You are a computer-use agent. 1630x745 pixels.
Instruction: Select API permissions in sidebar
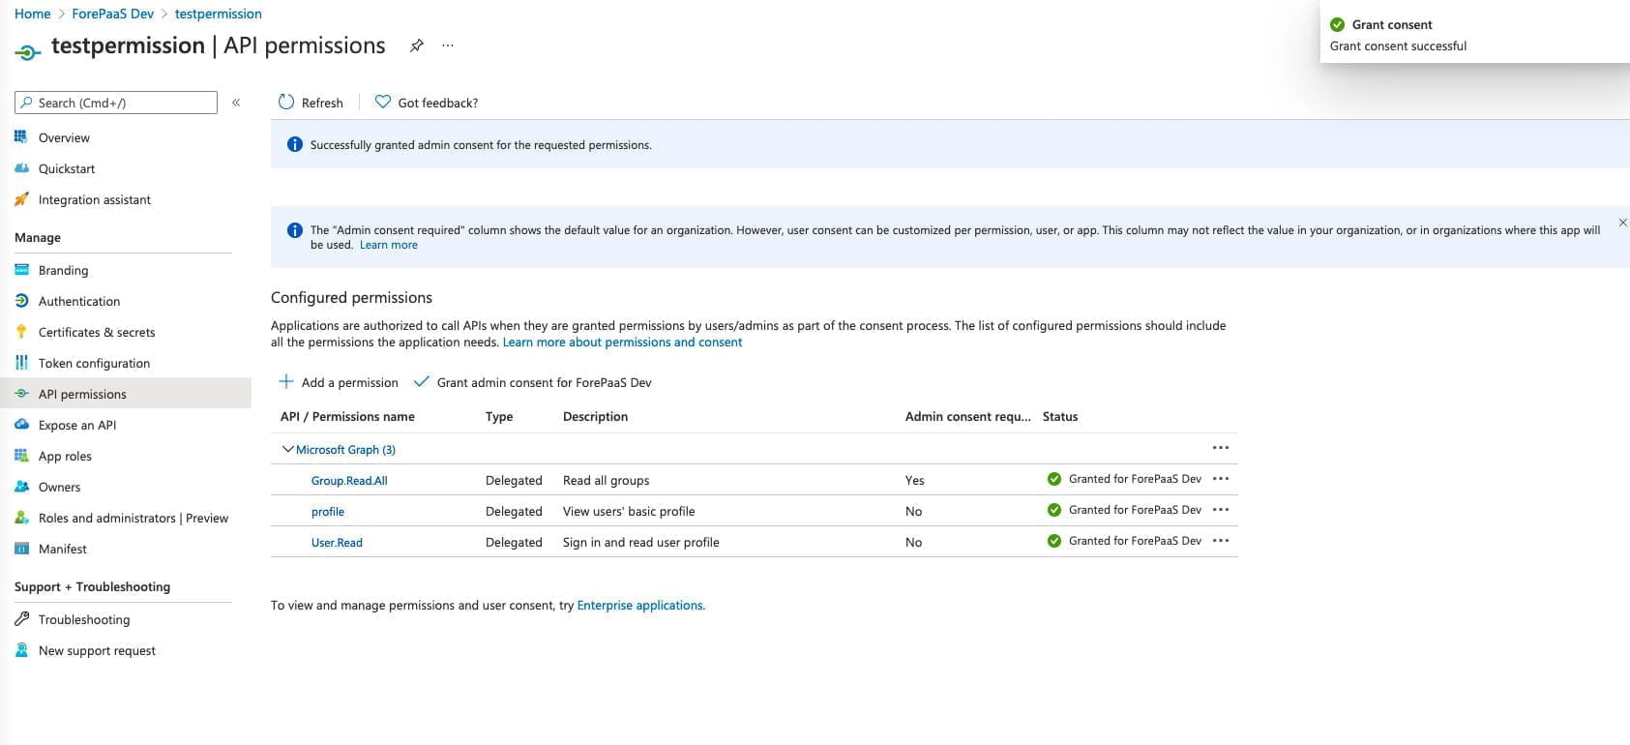pyautogui.click(x=126, y=394)
